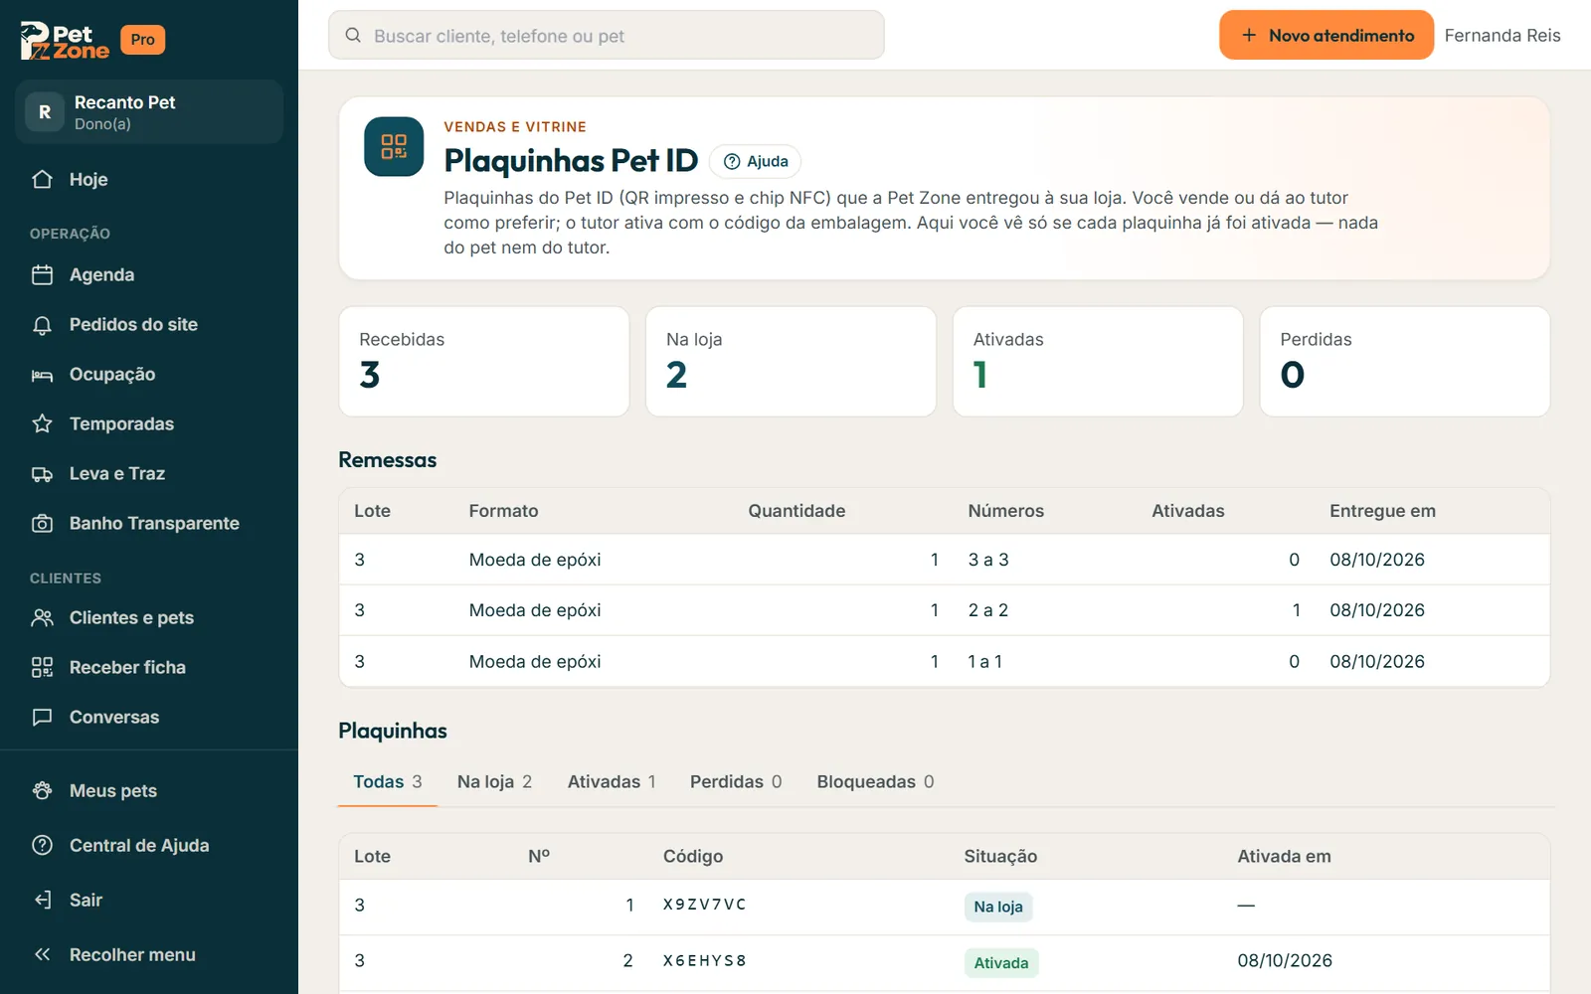
Task: Click the Entregue em column header
Action: [1382, 511]
